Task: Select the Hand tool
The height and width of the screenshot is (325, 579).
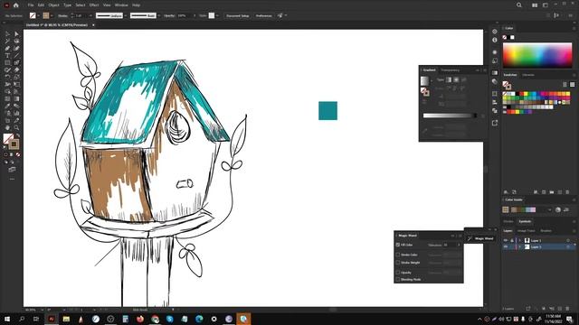Action: click(7, 127)
